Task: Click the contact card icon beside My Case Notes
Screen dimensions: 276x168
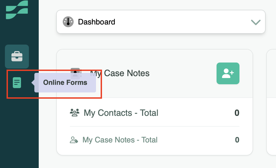Action: tap(75, 73)
